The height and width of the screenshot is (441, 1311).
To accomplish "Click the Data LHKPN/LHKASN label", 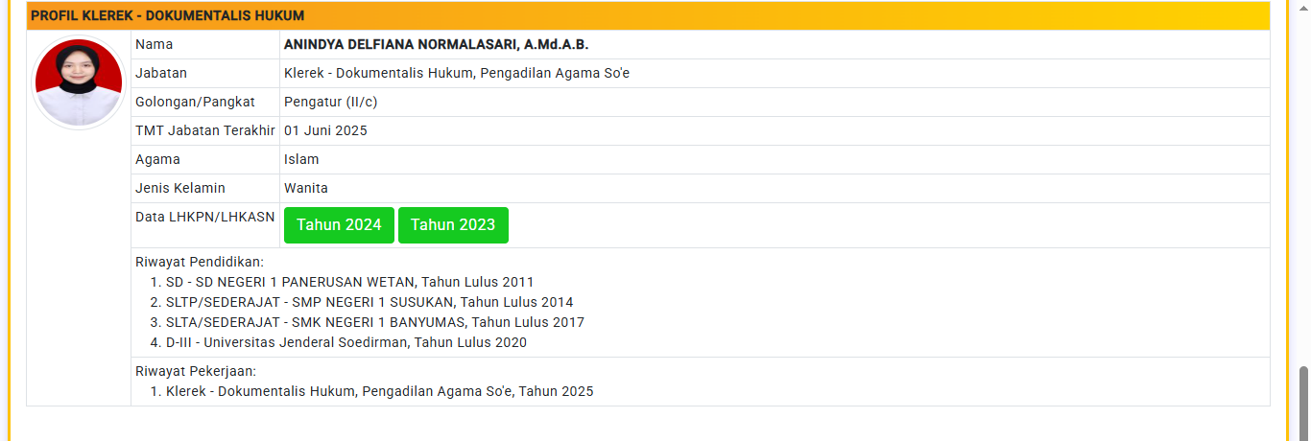I will pos(205,217).
